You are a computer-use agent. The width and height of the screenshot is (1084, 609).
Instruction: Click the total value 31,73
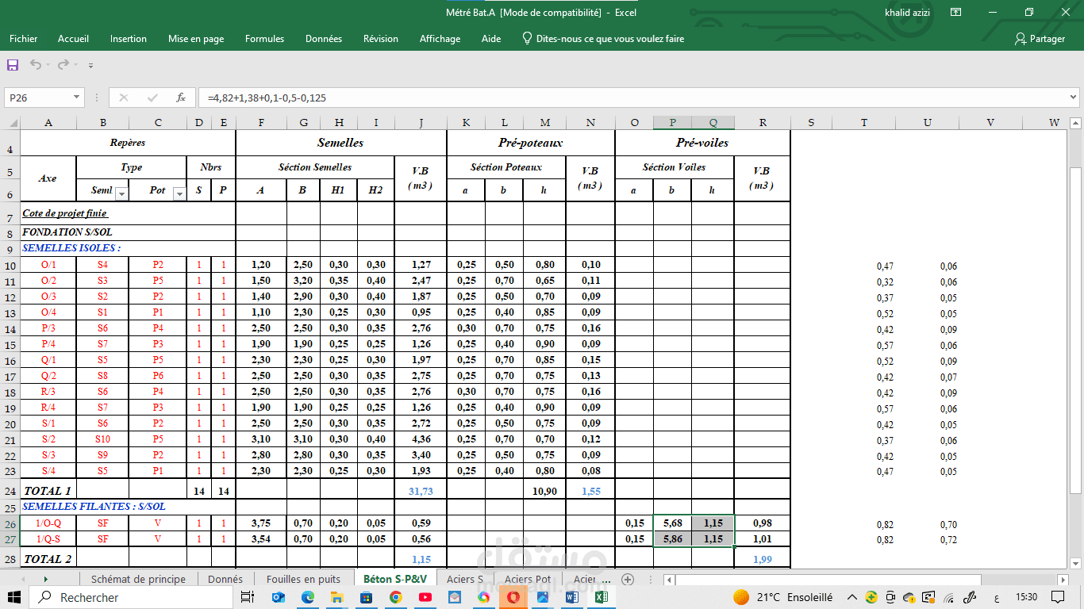(x=421, y=491)
